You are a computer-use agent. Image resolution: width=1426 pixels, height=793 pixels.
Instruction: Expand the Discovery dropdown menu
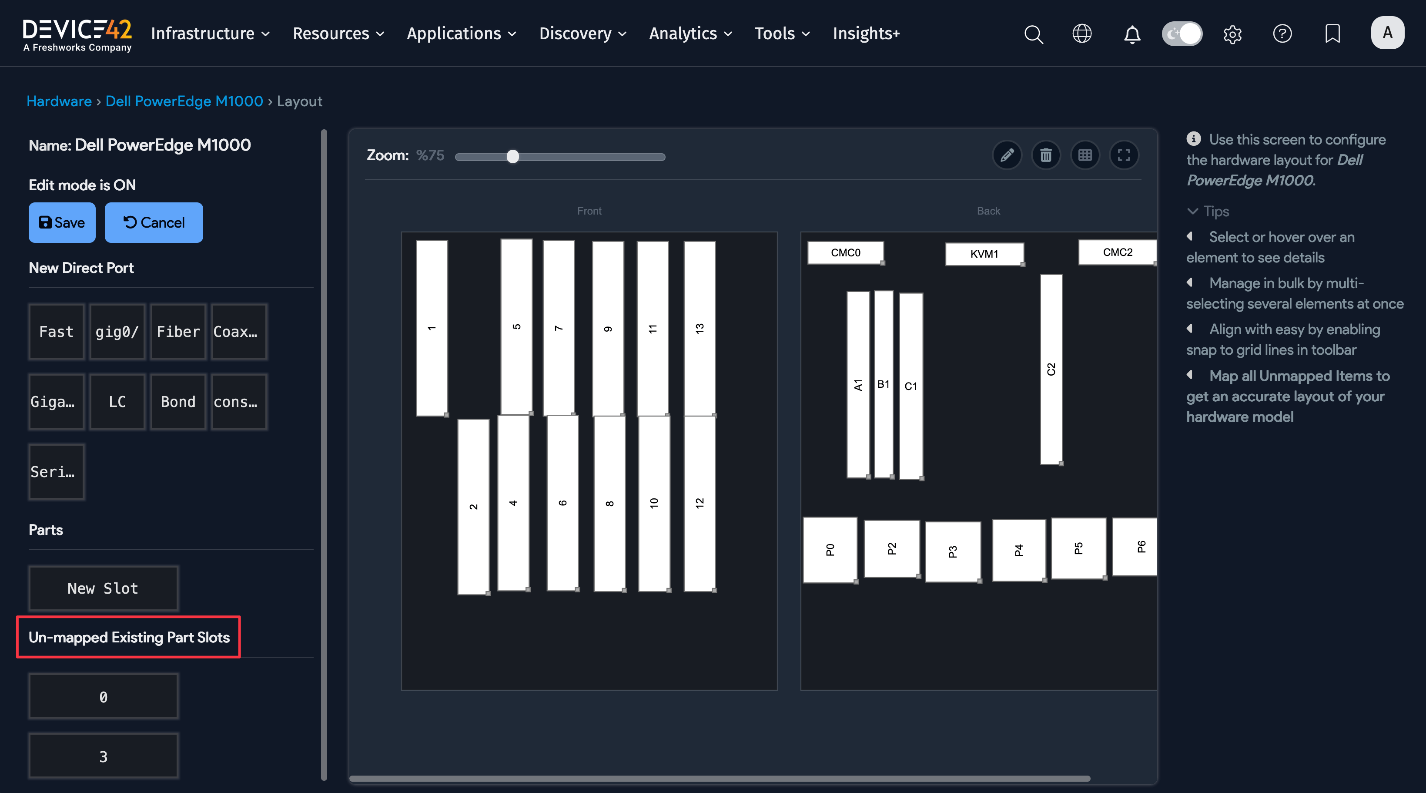coord(582,34)
